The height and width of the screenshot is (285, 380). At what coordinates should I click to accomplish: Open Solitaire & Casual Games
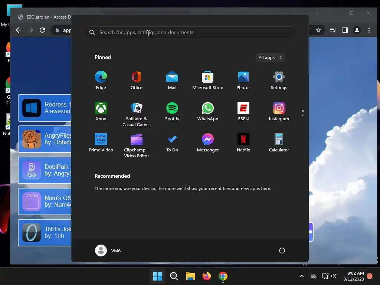coord(137,115)
